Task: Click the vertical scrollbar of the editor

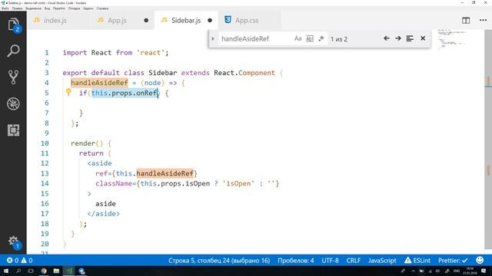Action: (488, 140)
